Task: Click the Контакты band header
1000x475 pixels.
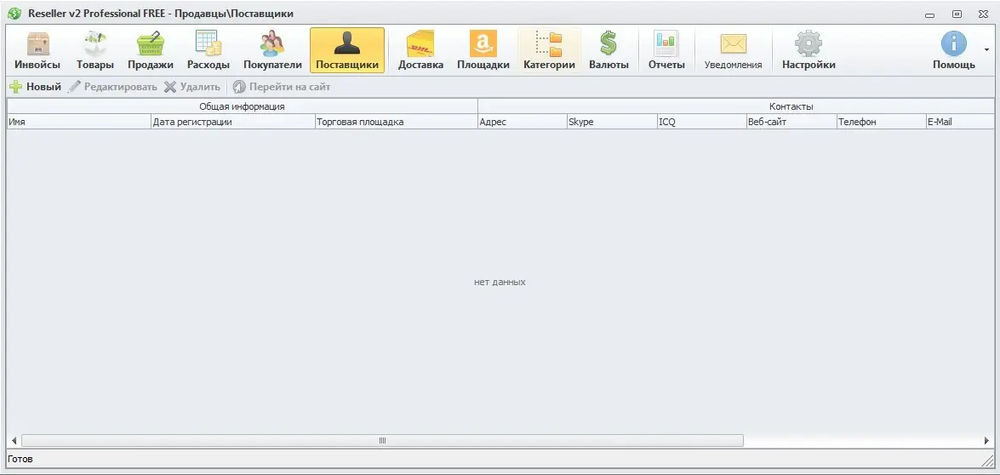Action: [x=736, y=106]
